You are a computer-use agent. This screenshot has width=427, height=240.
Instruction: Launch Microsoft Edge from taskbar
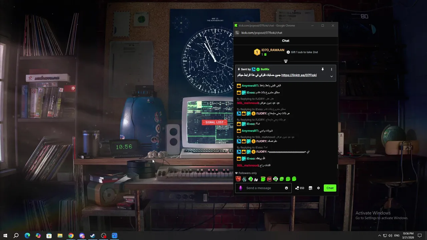click(x=27, y=236)
